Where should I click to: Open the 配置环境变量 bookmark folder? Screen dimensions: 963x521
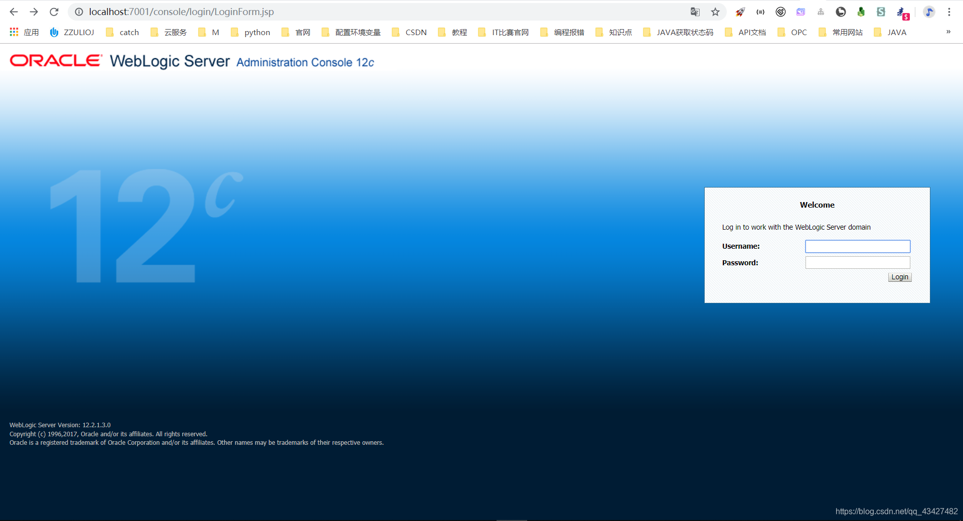[351, 32]
